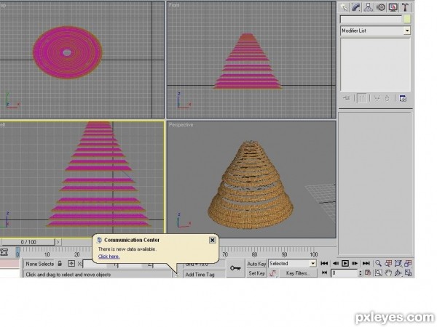437x327 pixels.
Task: Go to animation end frame
Action: click(x=366, y=263)
